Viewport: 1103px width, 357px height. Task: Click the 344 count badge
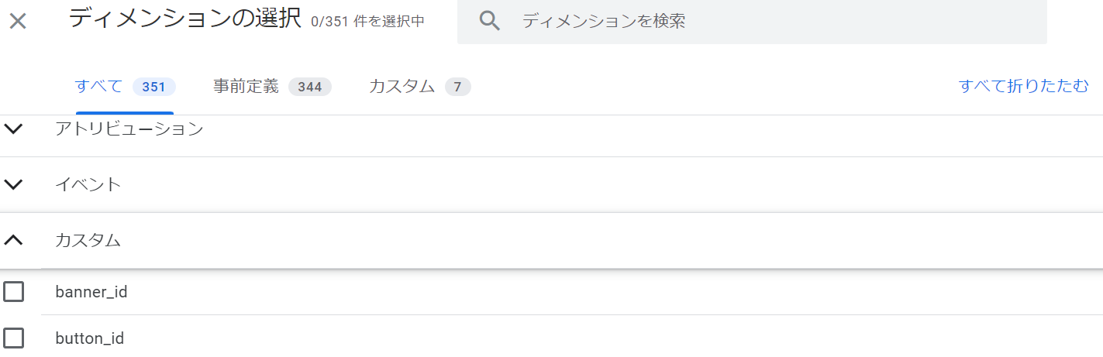(x=310, y=87)
